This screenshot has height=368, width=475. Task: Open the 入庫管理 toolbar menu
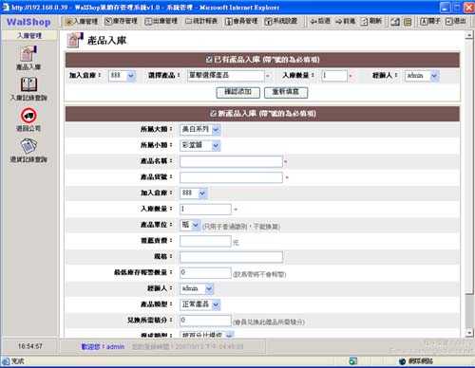click(x=81, y=22)
